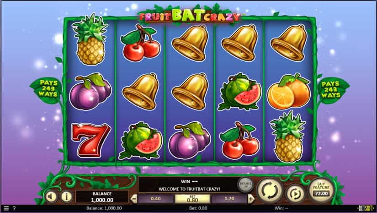Viewport: 377px width, 213px height.
Task: Open the info paytable button
Action: click(x=67, y=197)
